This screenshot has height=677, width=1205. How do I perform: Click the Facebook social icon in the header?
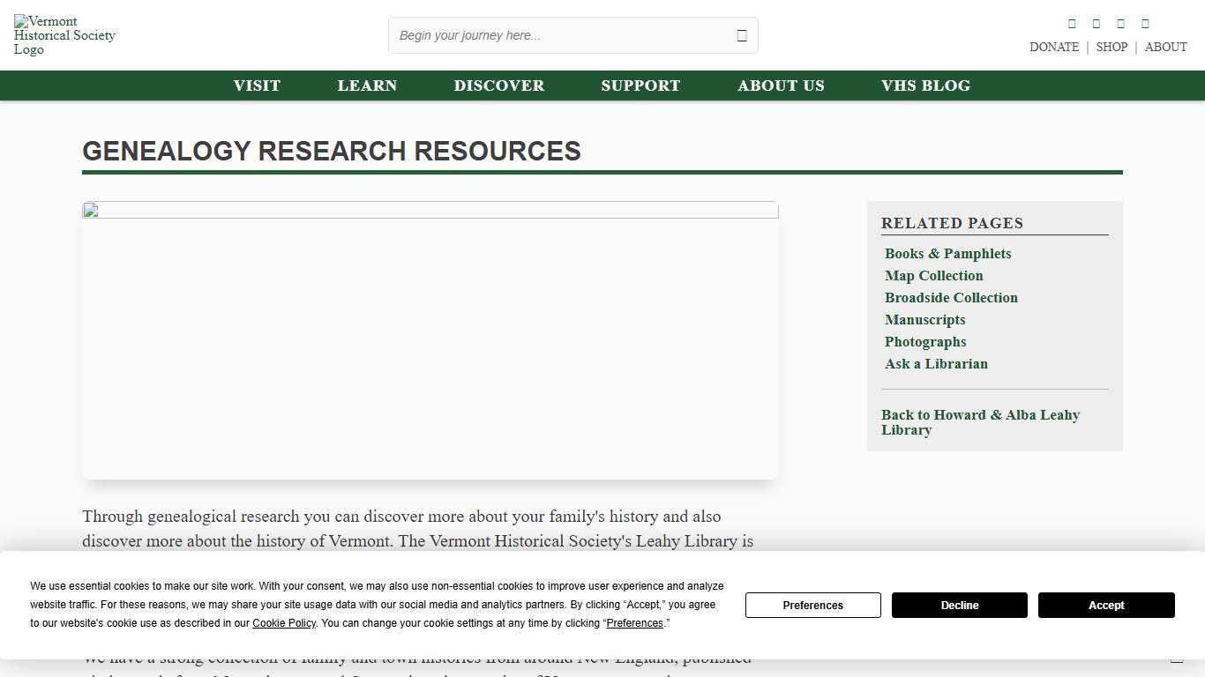pyautogui.click(x=1072, y=23)
